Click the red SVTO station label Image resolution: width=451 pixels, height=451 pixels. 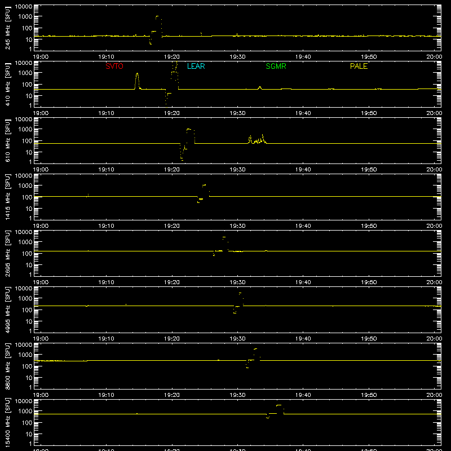114,66
